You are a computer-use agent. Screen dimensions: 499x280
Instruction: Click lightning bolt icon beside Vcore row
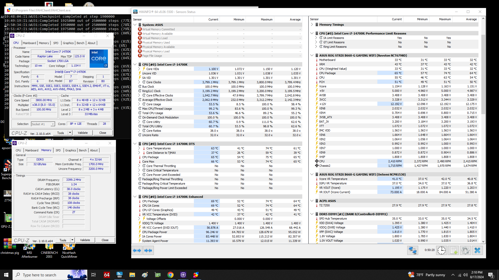click(317, 86)
